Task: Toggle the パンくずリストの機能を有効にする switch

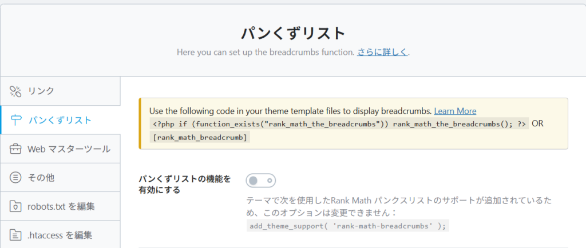Action: pyautogui.click(x=261, y=181)
